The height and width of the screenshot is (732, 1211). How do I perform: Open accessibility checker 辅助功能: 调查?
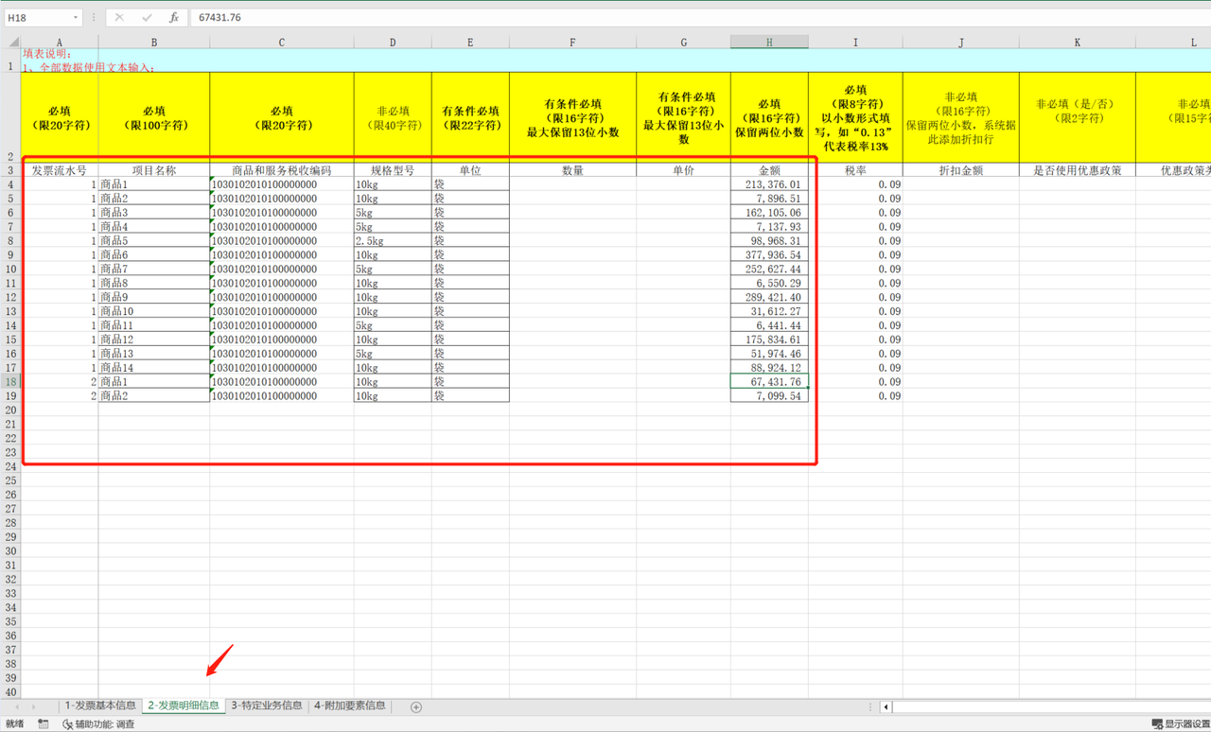[x=98, y=724]
